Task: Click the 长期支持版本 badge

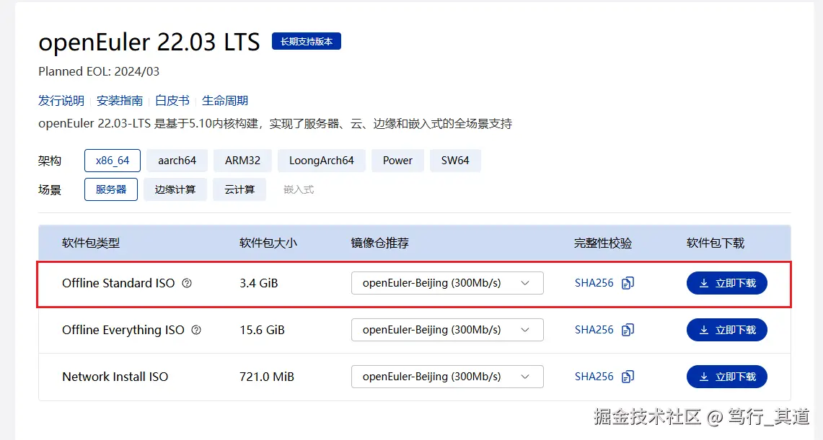Action: point(307,41)
